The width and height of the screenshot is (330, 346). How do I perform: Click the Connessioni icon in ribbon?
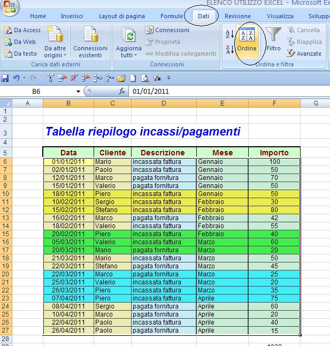point(149,30)
